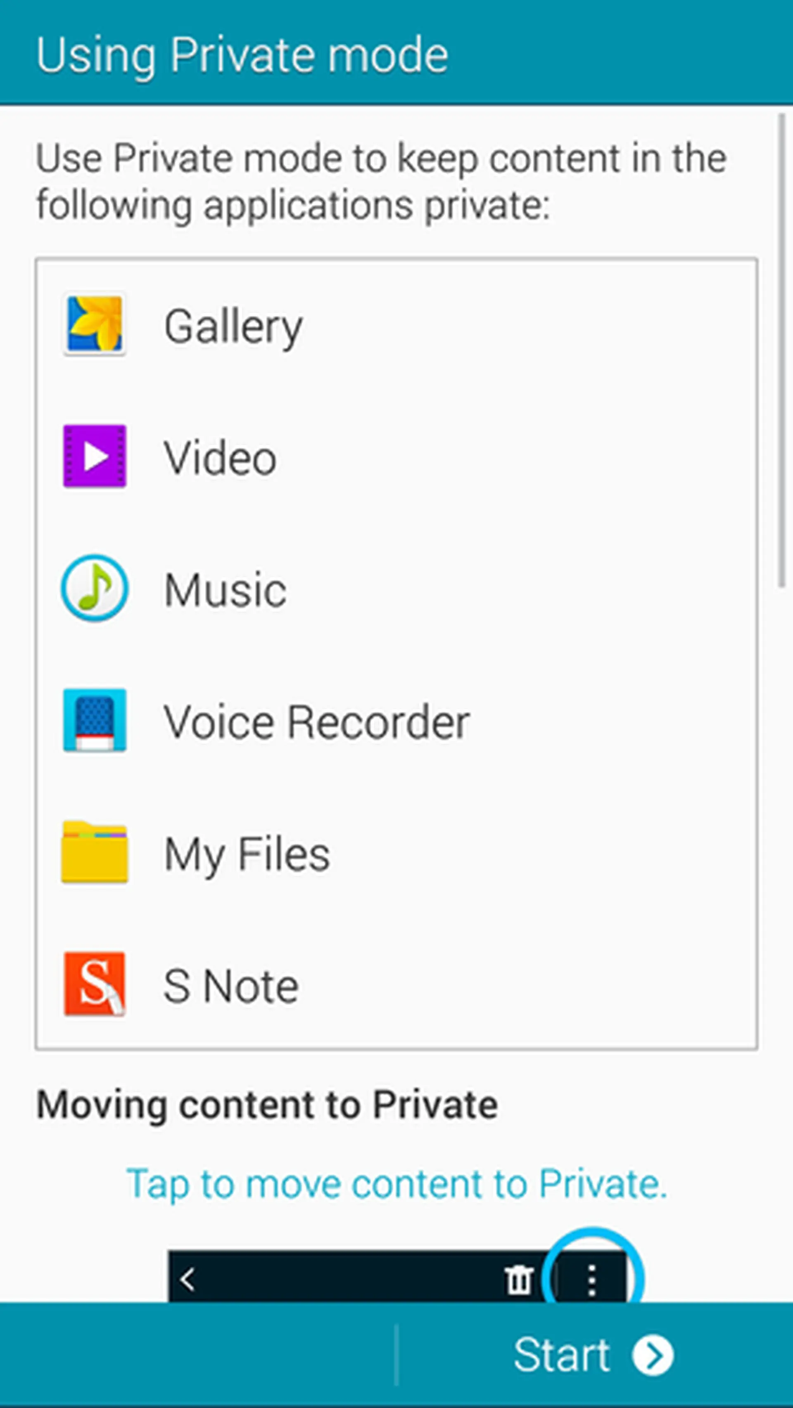Tap the S Note app icon

coord(94,984)
